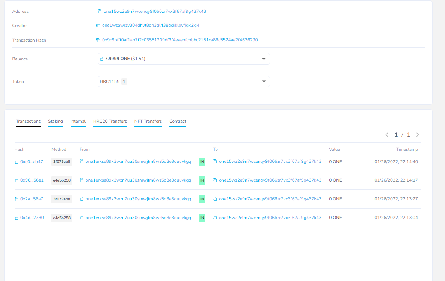This screenshot has width=445, height=281.
Task: Open the Creator address link
Action: [x=151, y=25]
